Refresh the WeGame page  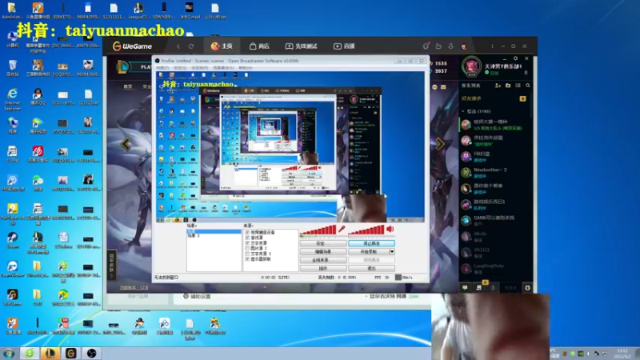191,46
